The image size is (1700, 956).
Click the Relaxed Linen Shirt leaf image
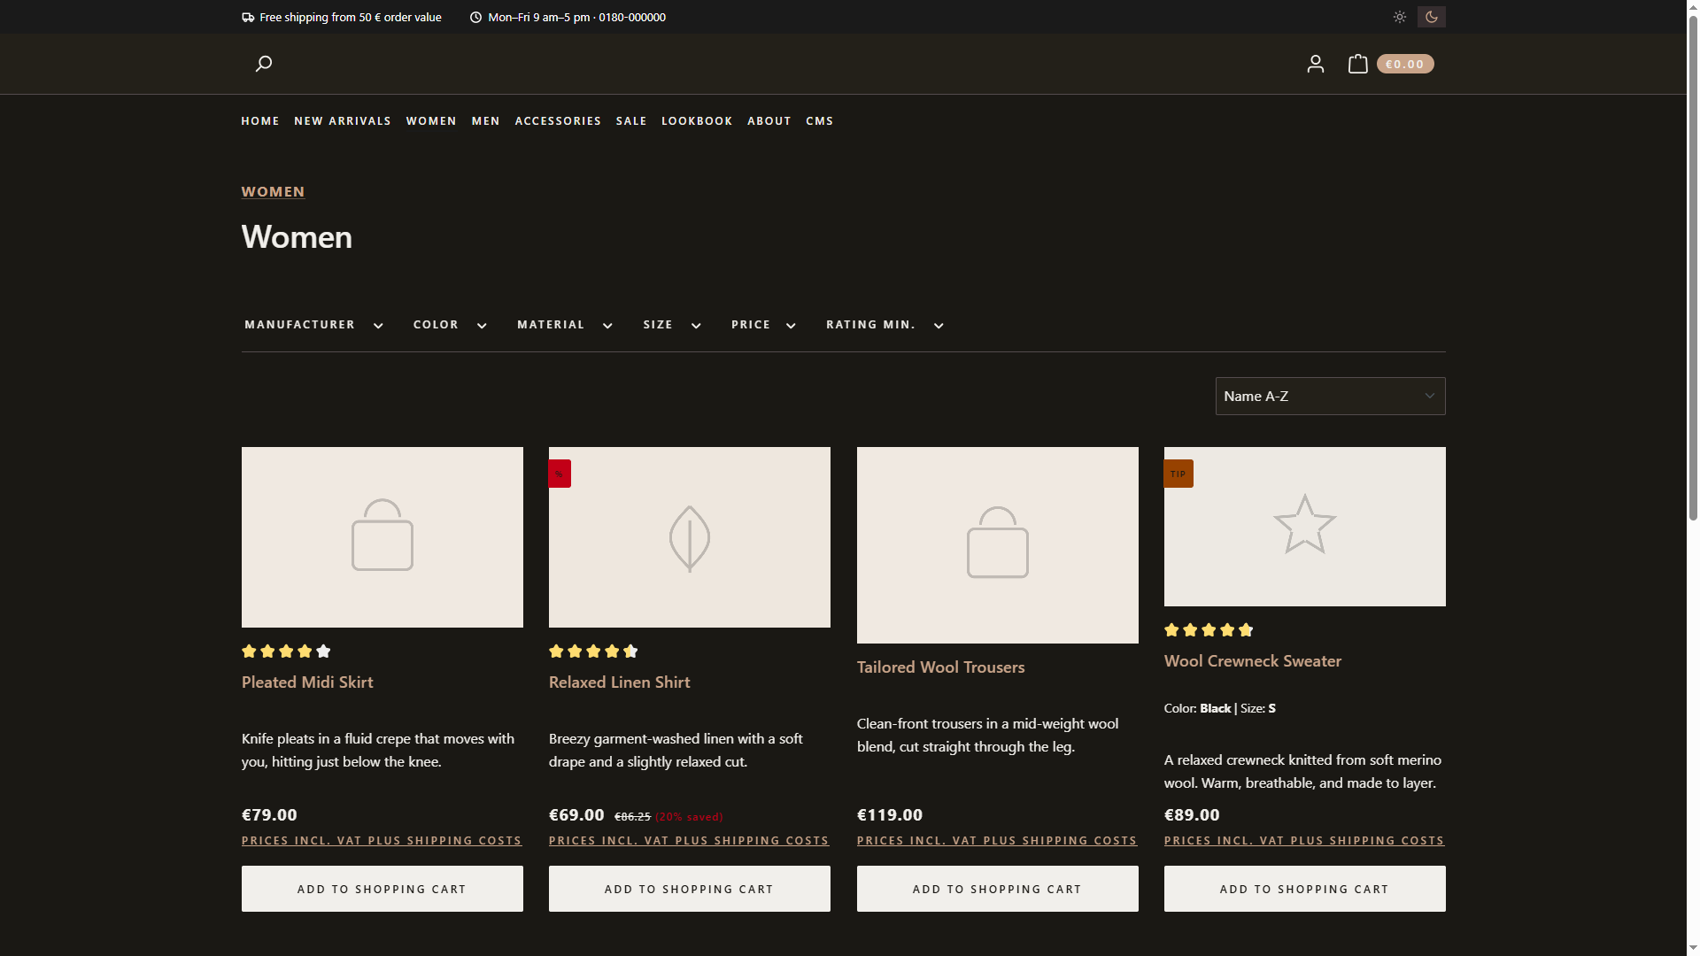click(x=690, y=537)
